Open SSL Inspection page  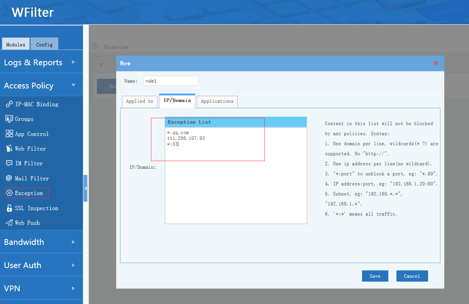(x=37, y=208)
